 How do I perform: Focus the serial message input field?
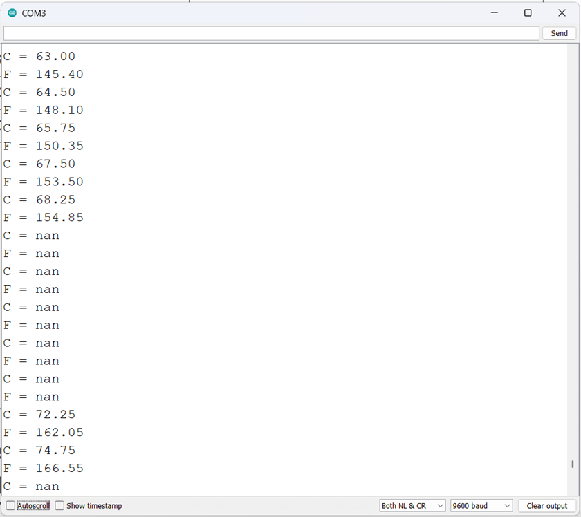pos(271,33)
